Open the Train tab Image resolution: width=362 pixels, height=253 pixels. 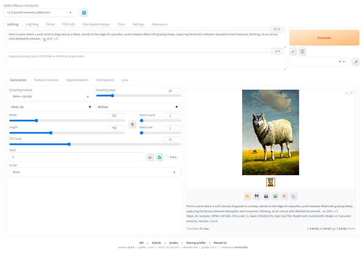[121, 24]
